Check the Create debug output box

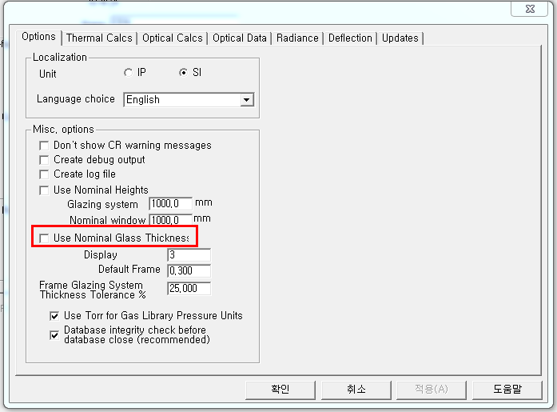pos(45,160)
